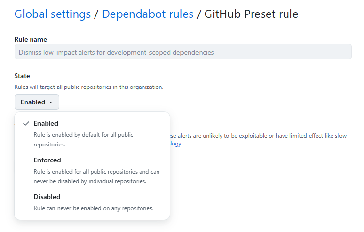Click the Rule name field label
Viewport: 364px width, 232px height.
pyautogui.click(x=31, y=39)
